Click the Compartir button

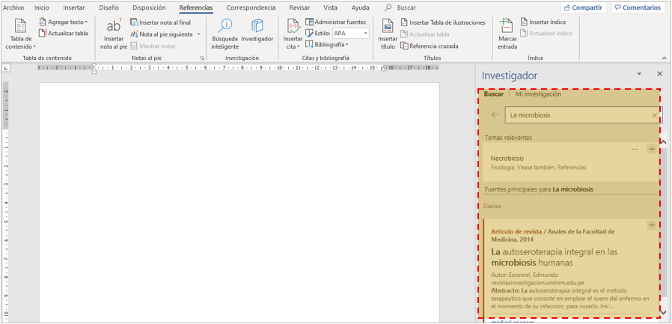(x=583, y=7)
